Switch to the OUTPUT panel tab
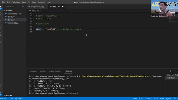 43,71
